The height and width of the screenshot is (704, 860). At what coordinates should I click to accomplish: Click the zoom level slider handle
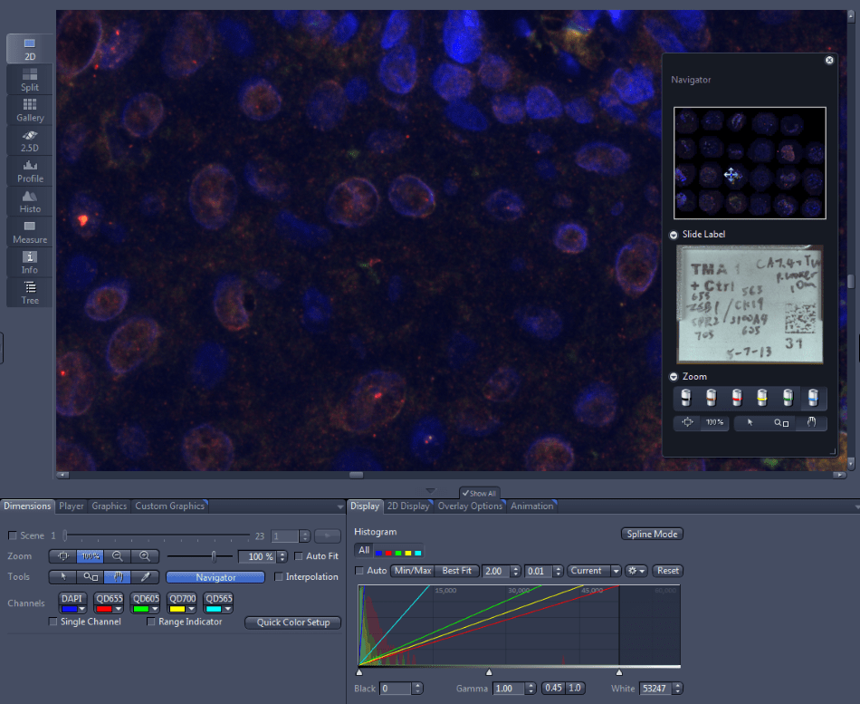[214, 556]
